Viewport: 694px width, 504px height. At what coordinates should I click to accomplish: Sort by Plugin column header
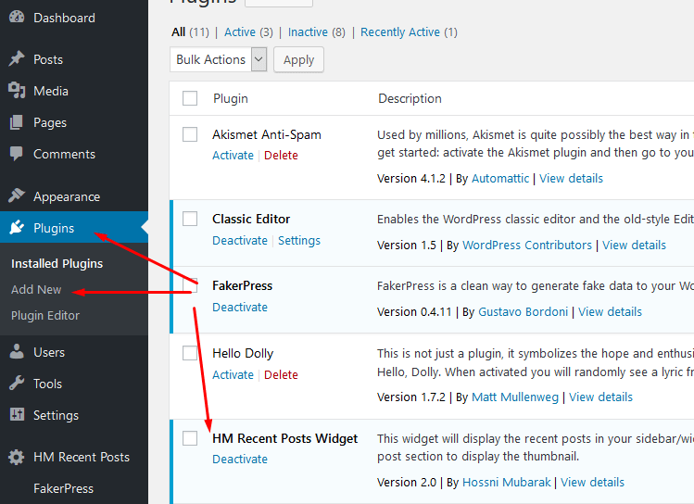230,99
